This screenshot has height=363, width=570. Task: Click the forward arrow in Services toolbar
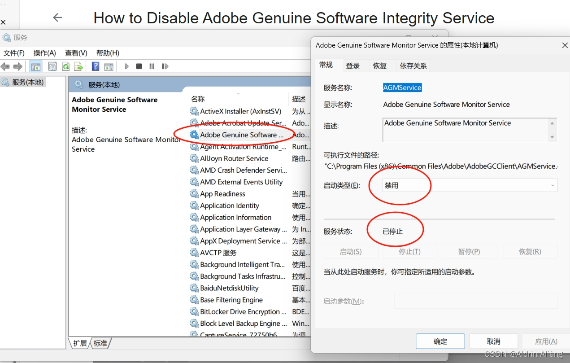point(18,66)
